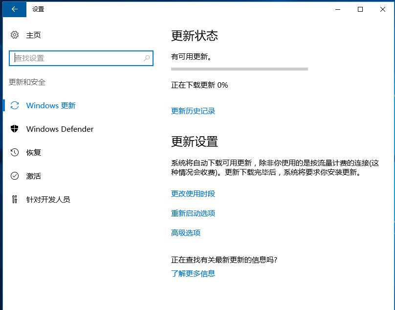Open the 激活 page
This screenshot has width=395, height=310.
tap(34, 176)
